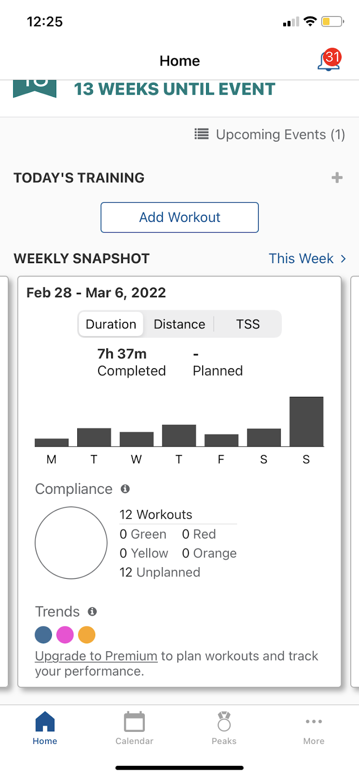The height and width of the screenshot is (777, 359).
Task: Select the blue trend color dot
Action: point(44,635)
